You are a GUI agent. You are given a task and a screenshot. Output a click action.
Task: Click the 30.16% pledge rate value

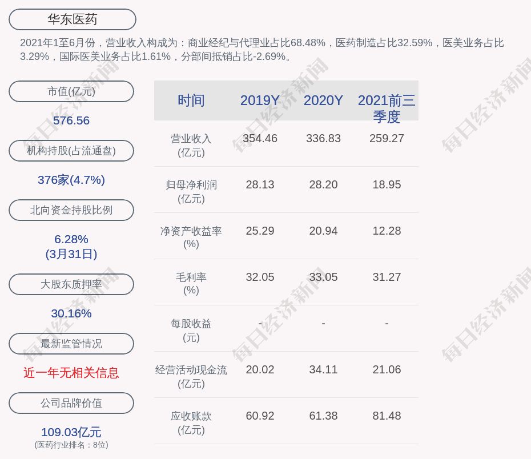coord(71,313)
